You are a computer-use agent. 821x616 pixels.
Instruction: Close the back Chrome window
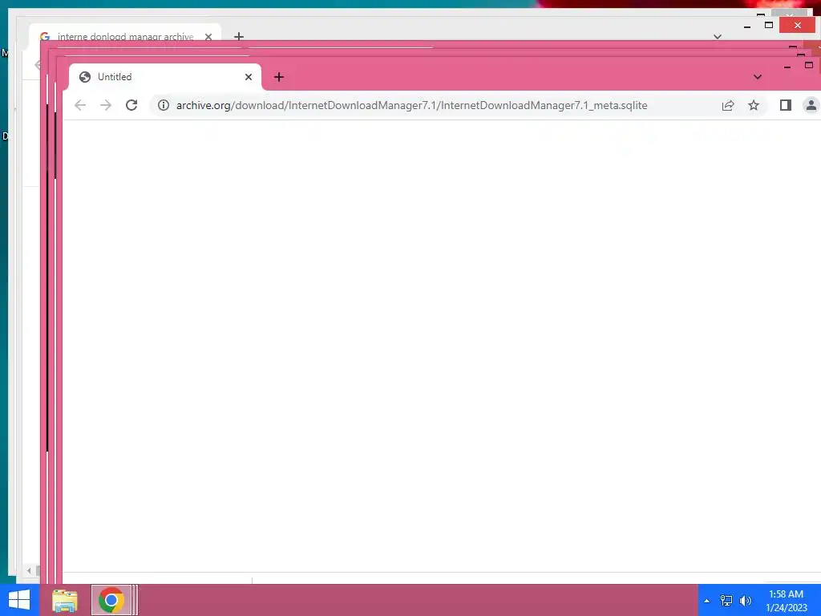(x=797, y=25)
